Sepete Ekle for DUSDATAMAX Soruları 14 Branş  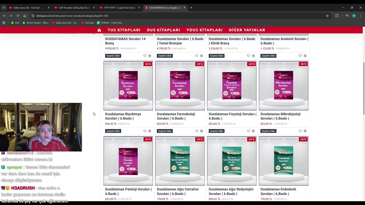[113, 56]
